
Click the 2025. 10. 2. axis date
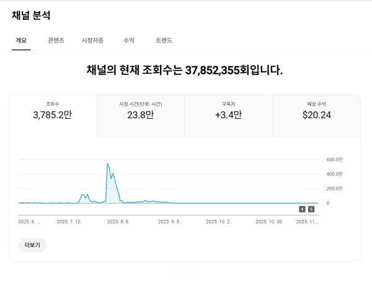[218, 221]
